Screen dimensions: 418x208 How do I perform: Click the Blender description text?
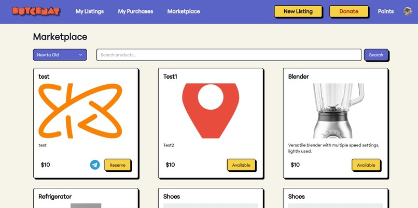(x=333, y=148)
